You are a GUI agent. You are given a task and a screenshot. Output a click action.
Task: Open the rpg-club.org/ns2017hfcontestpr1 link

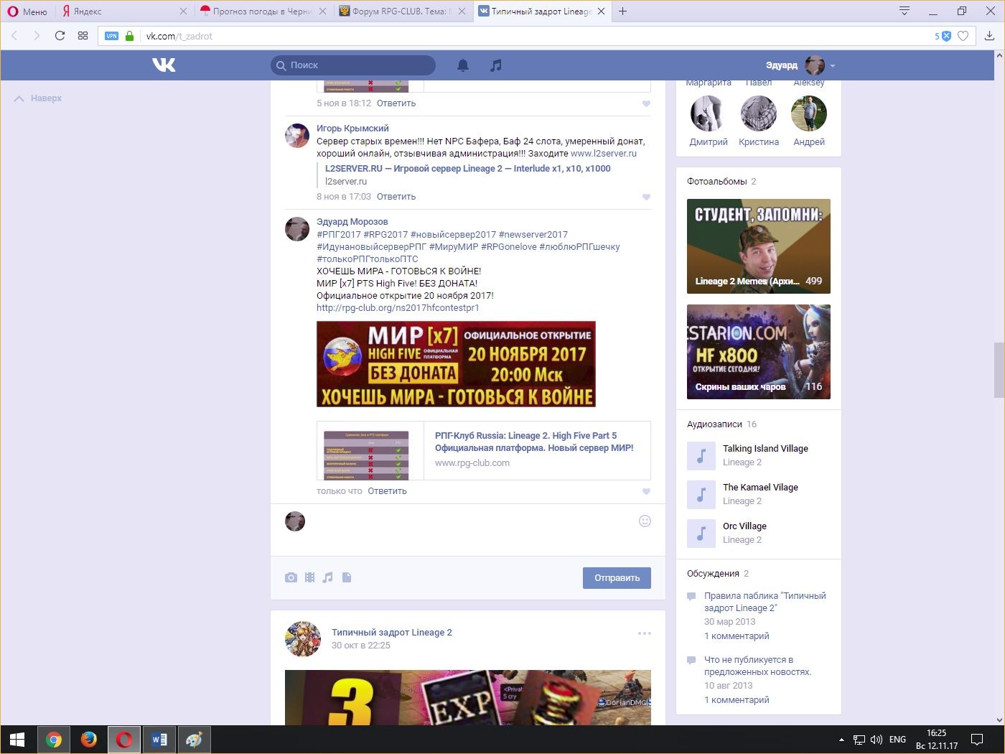(398, 308)
